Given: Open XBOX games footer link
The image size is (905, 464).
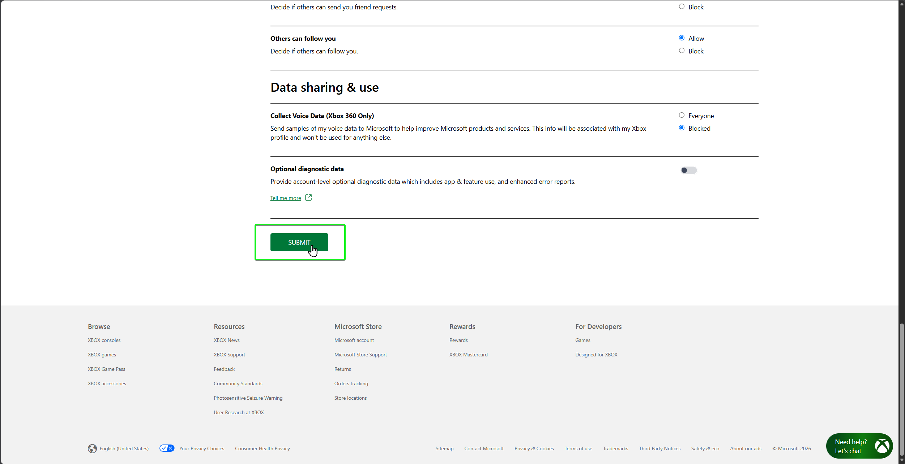Looking at the screenshot, I should click(102, 355).
